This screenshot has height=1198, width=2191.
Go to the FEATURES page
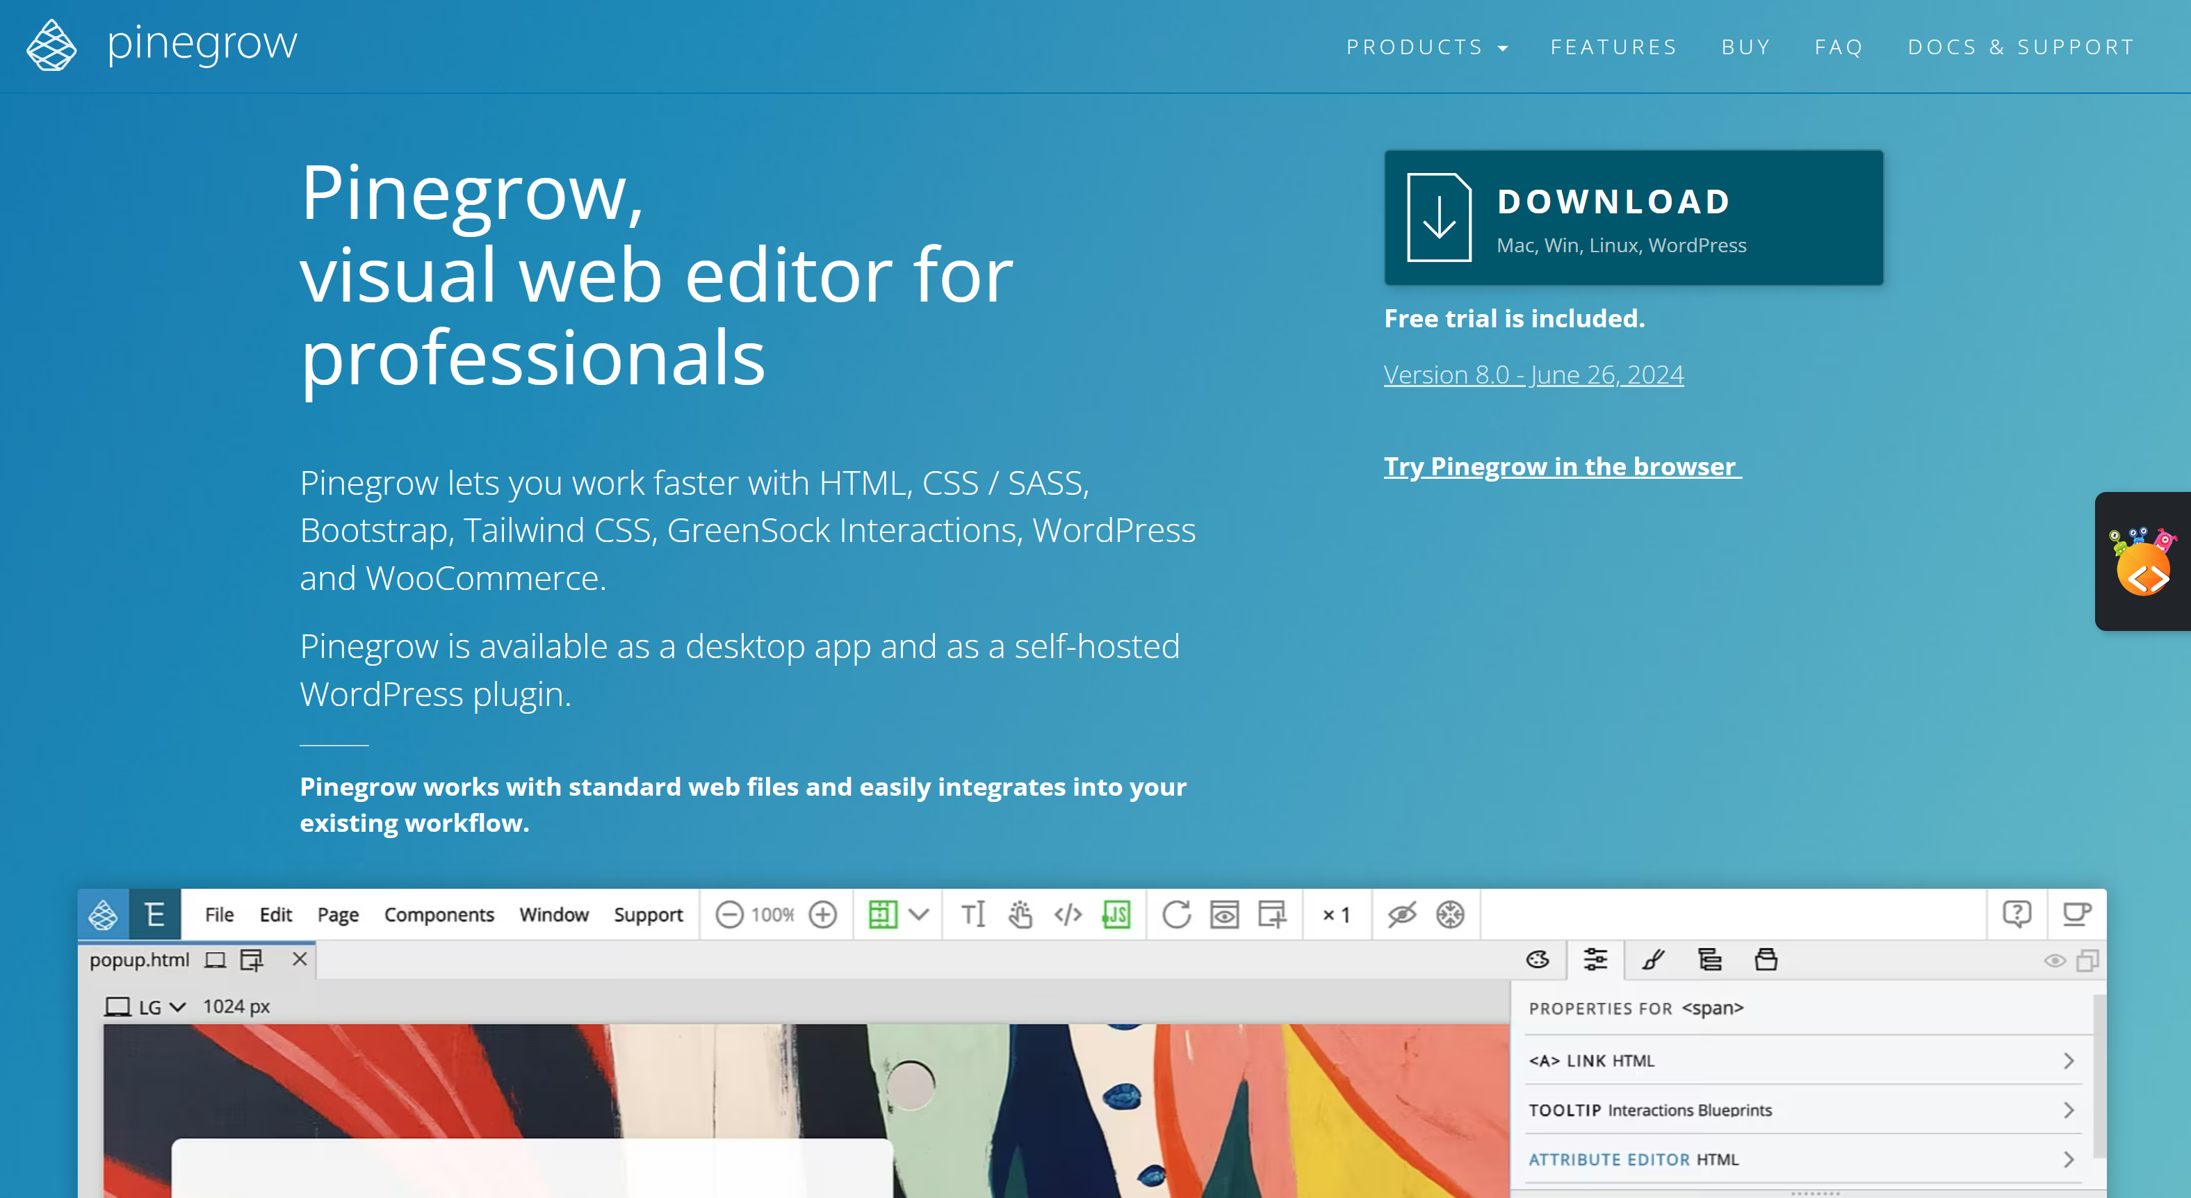coord(1613,48)
